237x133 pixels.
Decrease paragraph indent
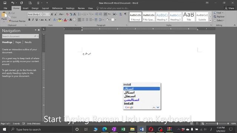click(x=97, y=14)
